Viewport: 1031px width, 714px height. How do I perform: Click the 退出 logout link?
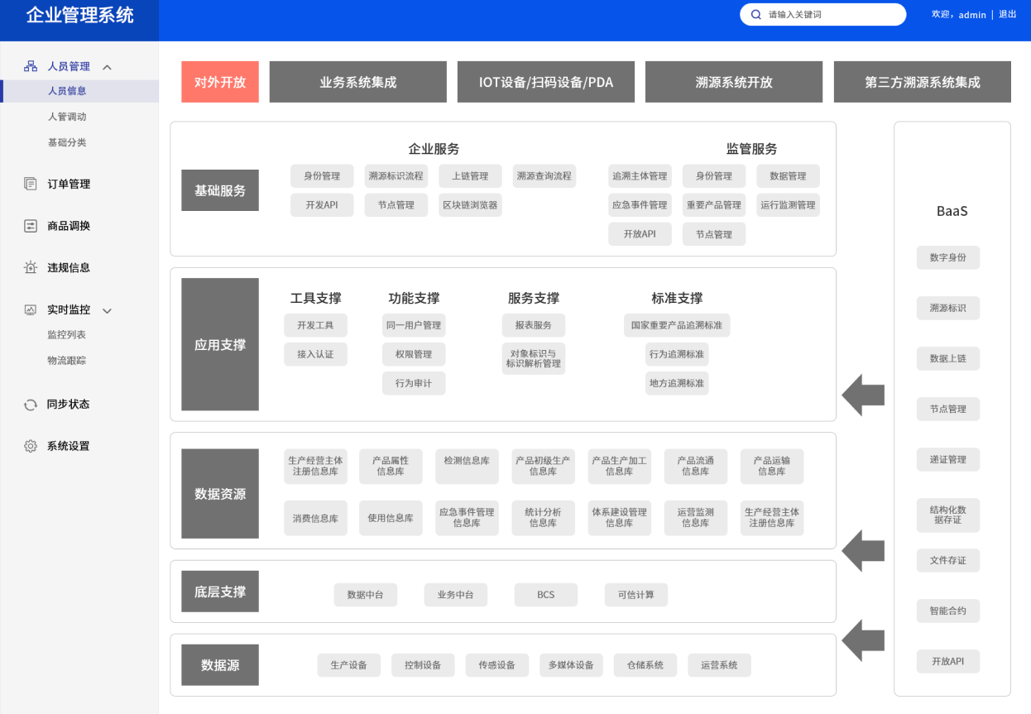(1007, 15)
